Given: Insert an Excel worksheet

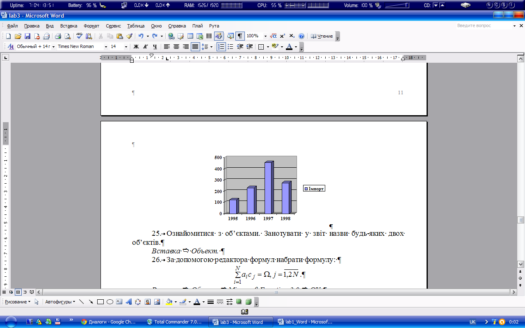Looking at the screenshot, I should coord(200,36).
